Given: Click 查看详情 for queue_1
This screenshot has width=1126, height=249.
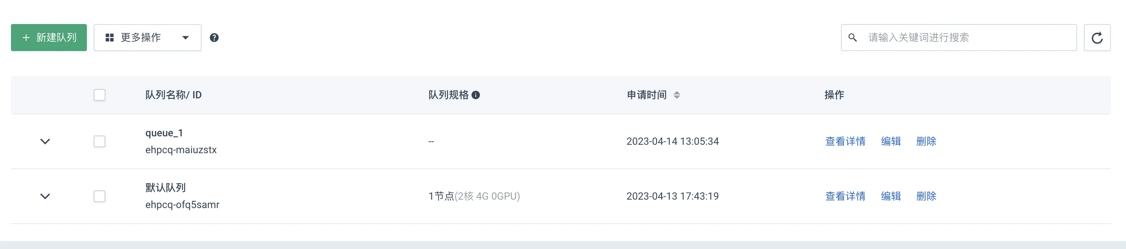Looking at the screenshot, I should (x=845, y=141).
